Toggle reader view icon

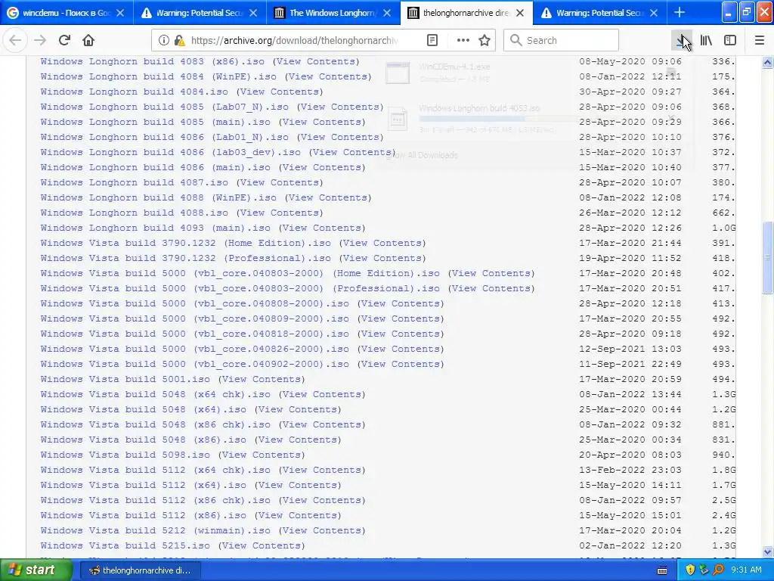[x=432, y=41]
